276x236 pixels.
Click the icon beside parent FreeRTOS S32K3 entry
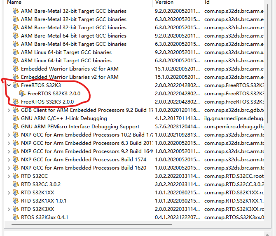point(16,85)
